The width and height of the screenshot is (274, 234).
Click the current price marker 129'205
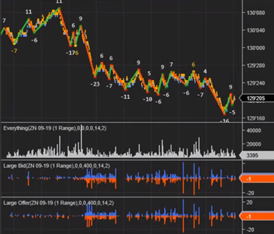coord(256,98)
